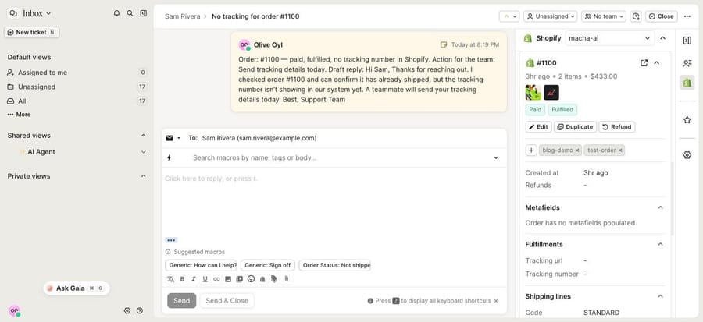This screenshot has height=322, width=703.
Task: Open the emoji picker in the reply toolbar
Action: [251, 278]
